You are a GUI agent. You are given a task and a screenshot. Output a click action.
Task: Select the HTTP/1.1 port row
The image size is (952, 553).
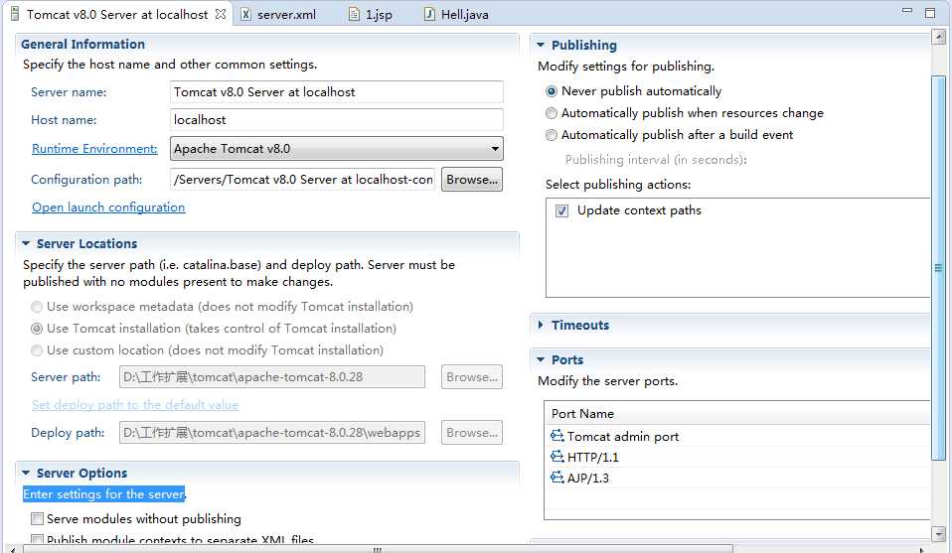[737, 457]
